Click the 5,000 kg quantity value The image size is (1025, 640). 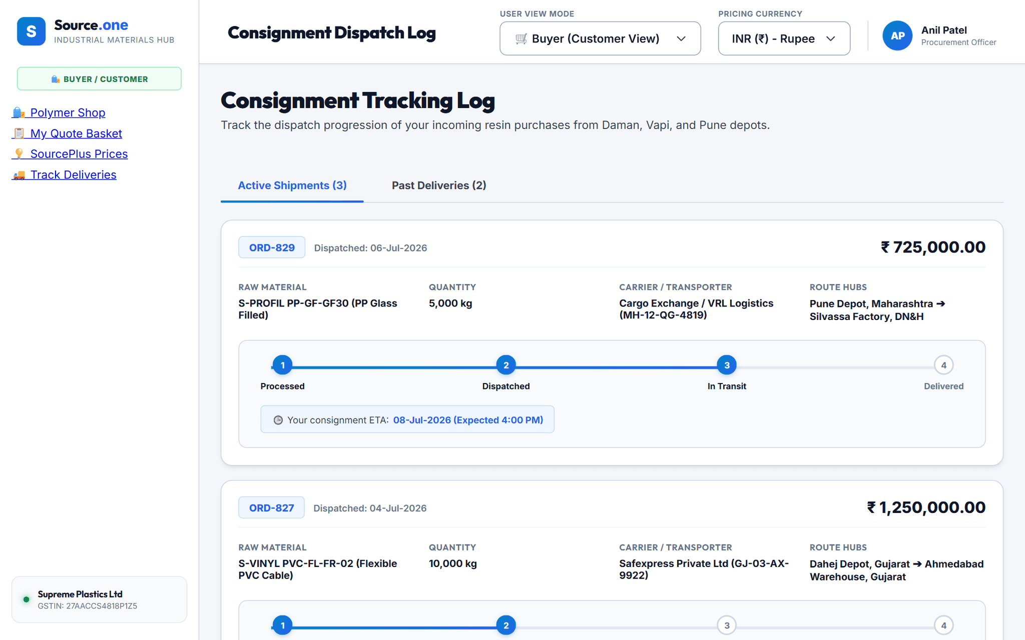coord(450,303)
